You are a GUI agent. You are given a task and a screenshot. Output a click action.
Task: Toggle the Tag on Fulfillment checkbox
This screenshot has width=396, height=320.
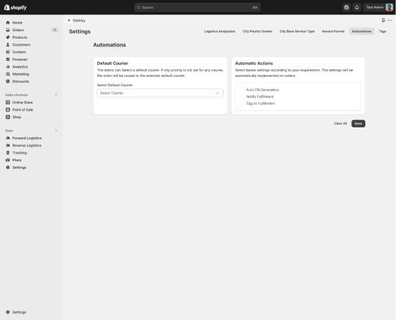click(x=242, y=104)
